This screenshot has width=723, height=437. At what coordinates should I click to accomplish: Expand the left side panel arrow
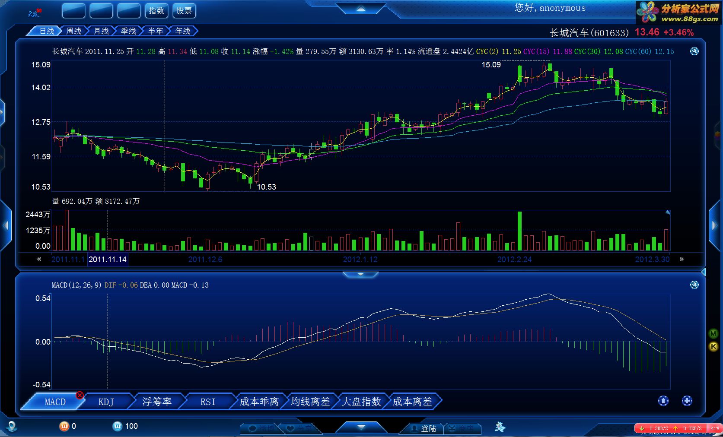pyautogui.click(x=6, y=225)
